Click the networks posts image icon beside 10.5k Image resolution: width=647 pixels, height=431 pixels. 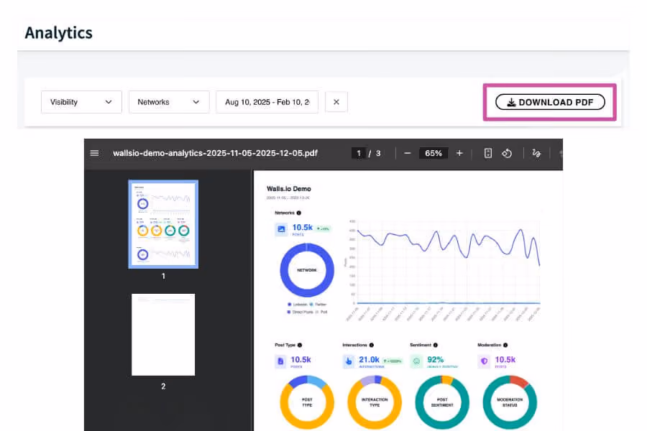281,229
